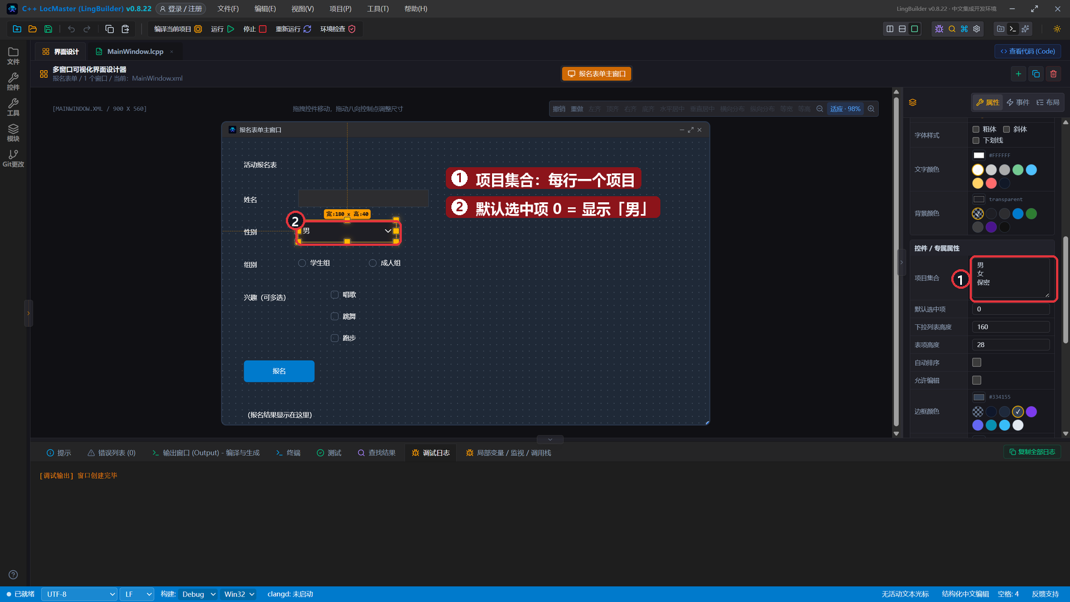Switch to the 事件 tab
Screen dimensions: 1070x602
1018,103
